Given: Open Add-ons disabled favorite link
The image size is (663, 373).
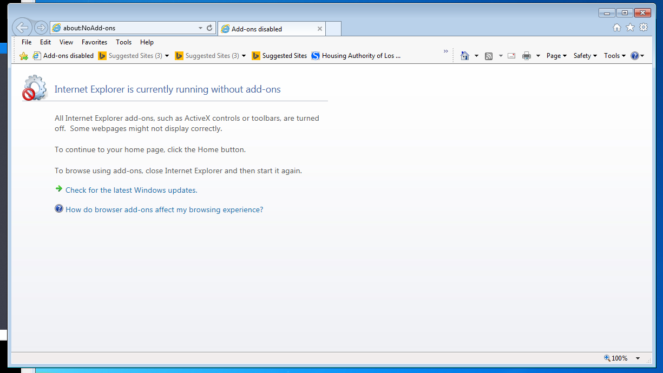Looking at the screenshot, I should coord(63,56).
